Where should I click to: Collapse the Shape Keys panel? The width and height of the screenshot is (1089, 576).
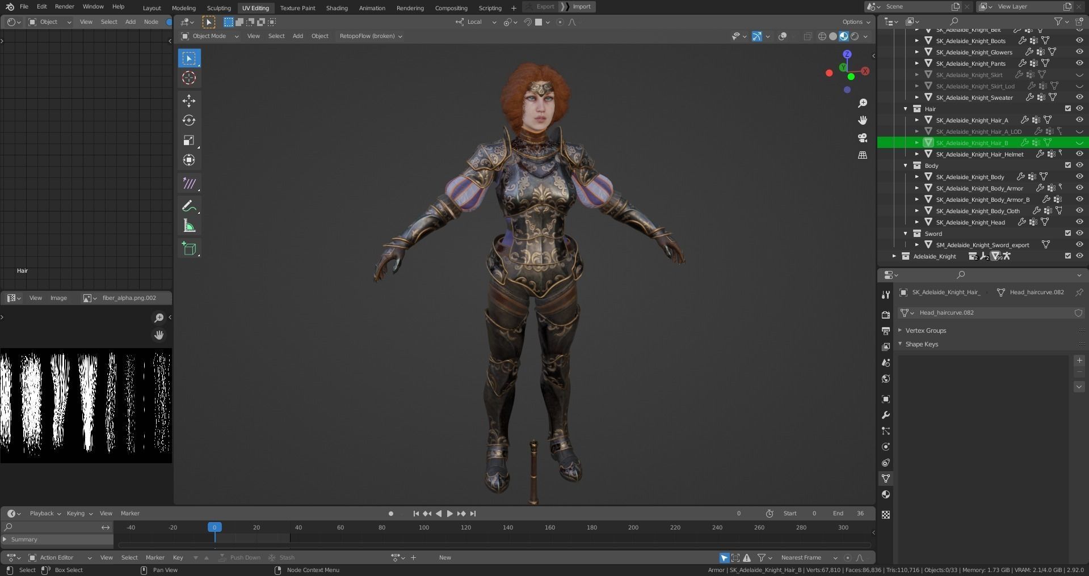921,344
